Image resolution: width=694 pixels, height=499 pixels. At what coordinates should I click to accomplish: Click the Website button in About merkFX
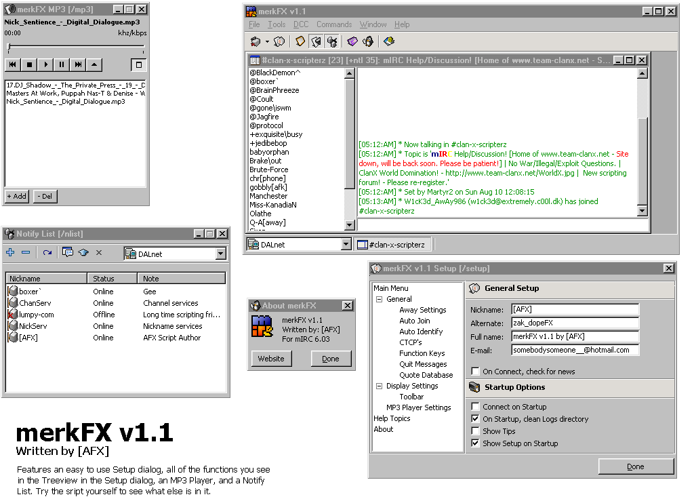click(x=271, y=359)
